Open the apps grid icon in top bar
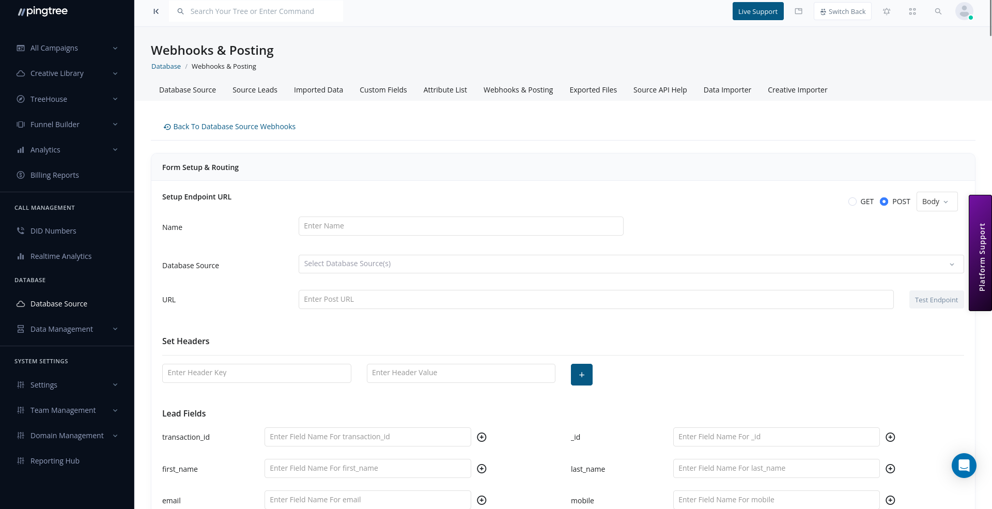992x509 pixels. [x=912, y=11]
